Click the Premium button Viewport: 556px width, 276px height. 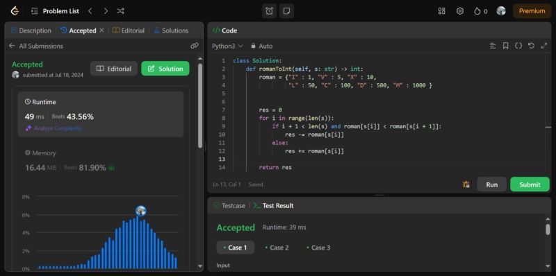click(x=532, y=11)
